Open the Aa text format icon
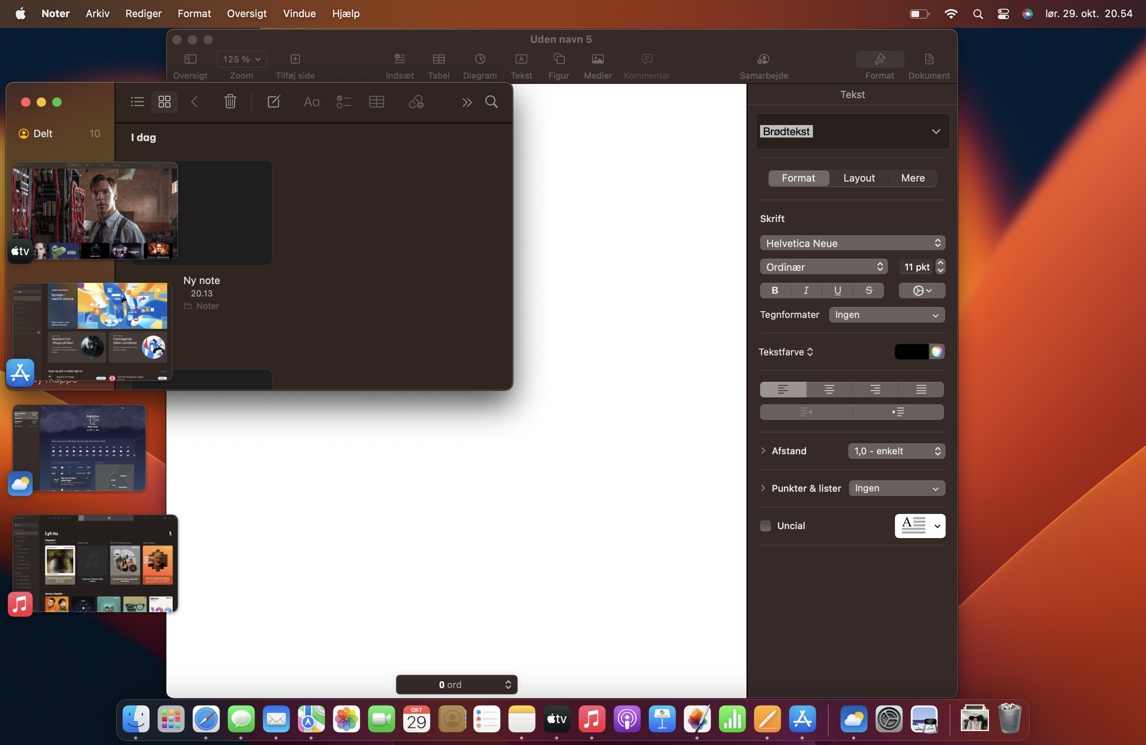Image resolution: width=1146 pixels, height=745 pixels. 311,102
